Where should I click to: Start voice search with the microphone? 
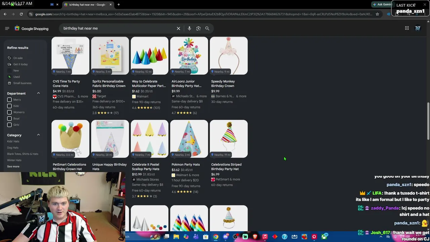pos(189,28)
